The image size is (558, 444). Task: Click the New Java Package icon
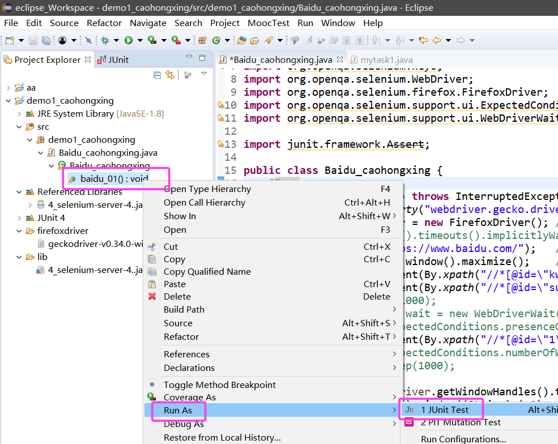(202, 40)
